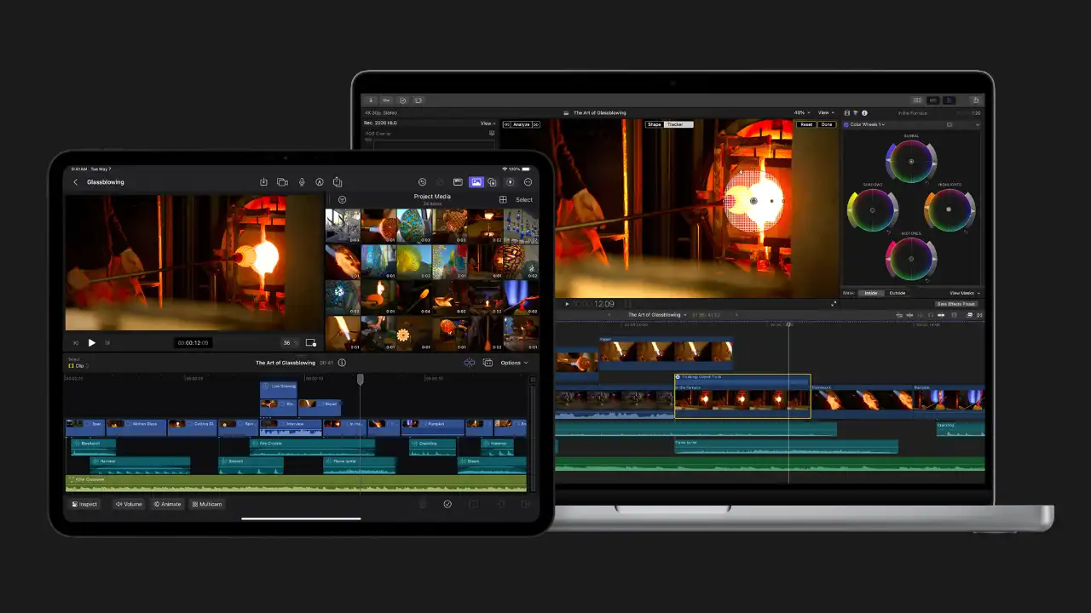Open the Mac viewer 46% zoom dropdown
The width and height of the screenshot is (1091, 613).
point(801,112)
